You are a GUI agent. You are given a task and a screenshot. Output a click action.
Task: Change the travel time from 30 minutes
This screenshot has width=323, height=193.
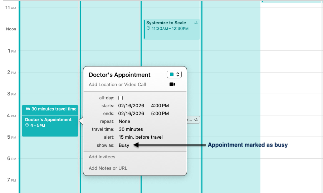pyautogui.click(x=131, y=129)
